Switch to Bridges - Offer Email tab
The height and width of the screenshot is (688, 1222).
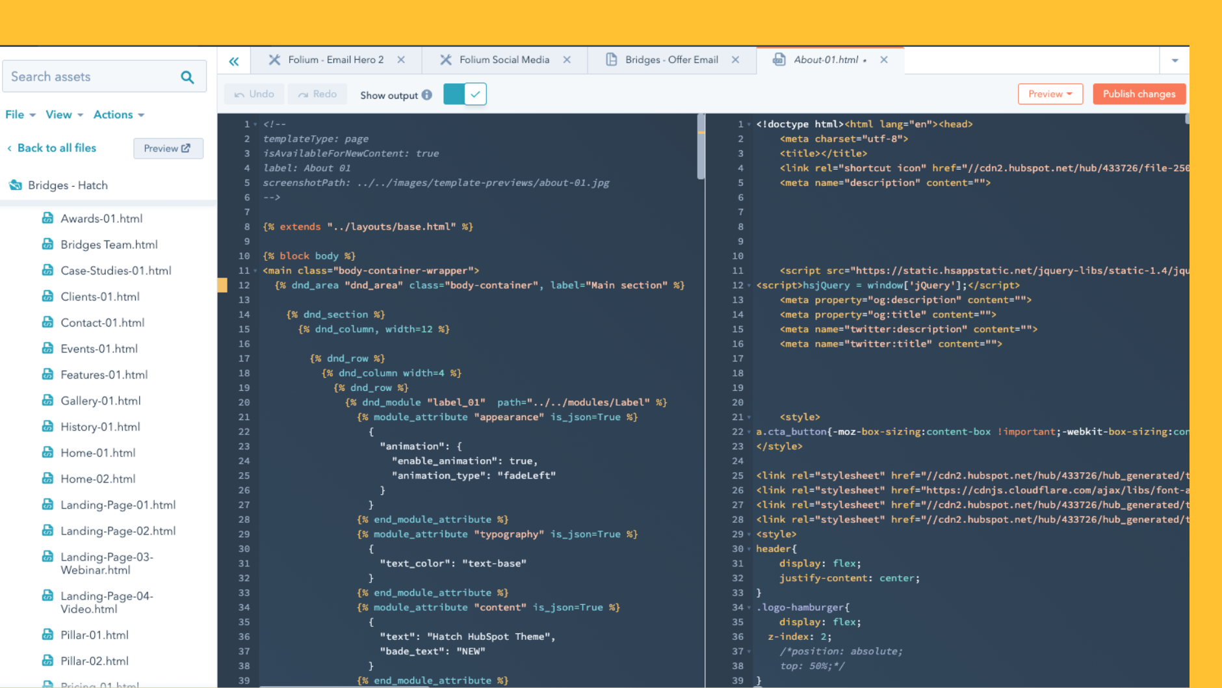tap(671, 60)
